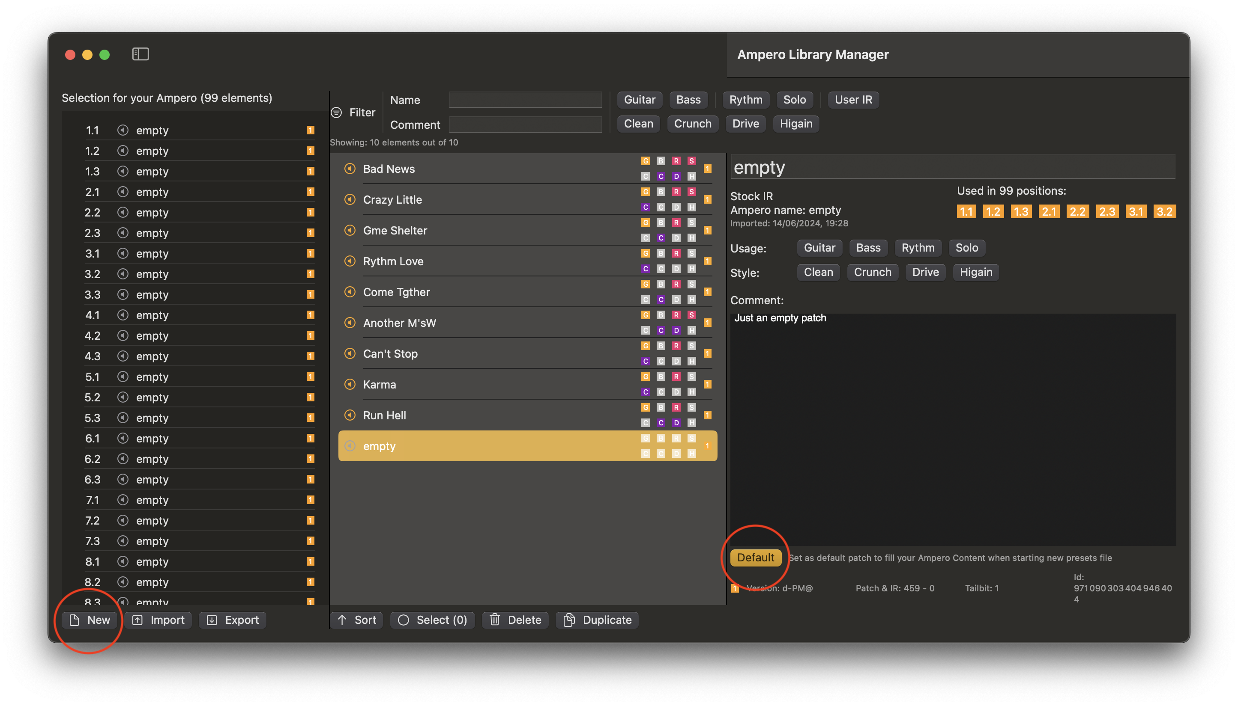The image size is (1238, 706).
Task: Click the Sort arrow button
Action: [x=356, y=620]
